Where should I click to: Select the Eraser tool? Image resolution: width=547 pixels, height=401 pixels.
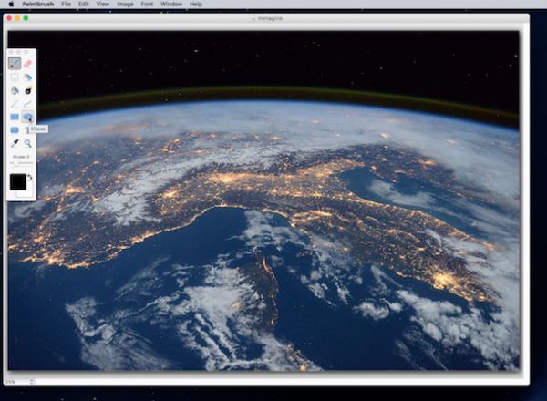pyautogui.click(x=28, y=64)
